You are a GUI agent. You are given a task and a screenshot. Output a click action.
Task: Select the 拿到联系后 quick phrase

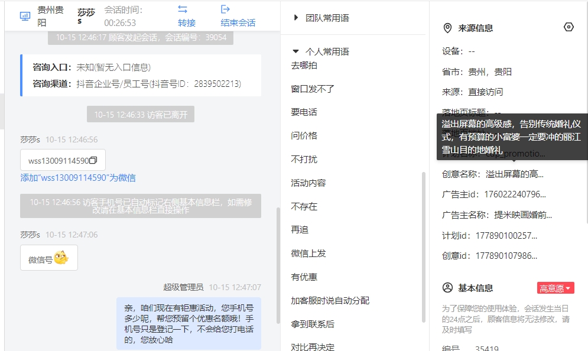pos(313,324)
